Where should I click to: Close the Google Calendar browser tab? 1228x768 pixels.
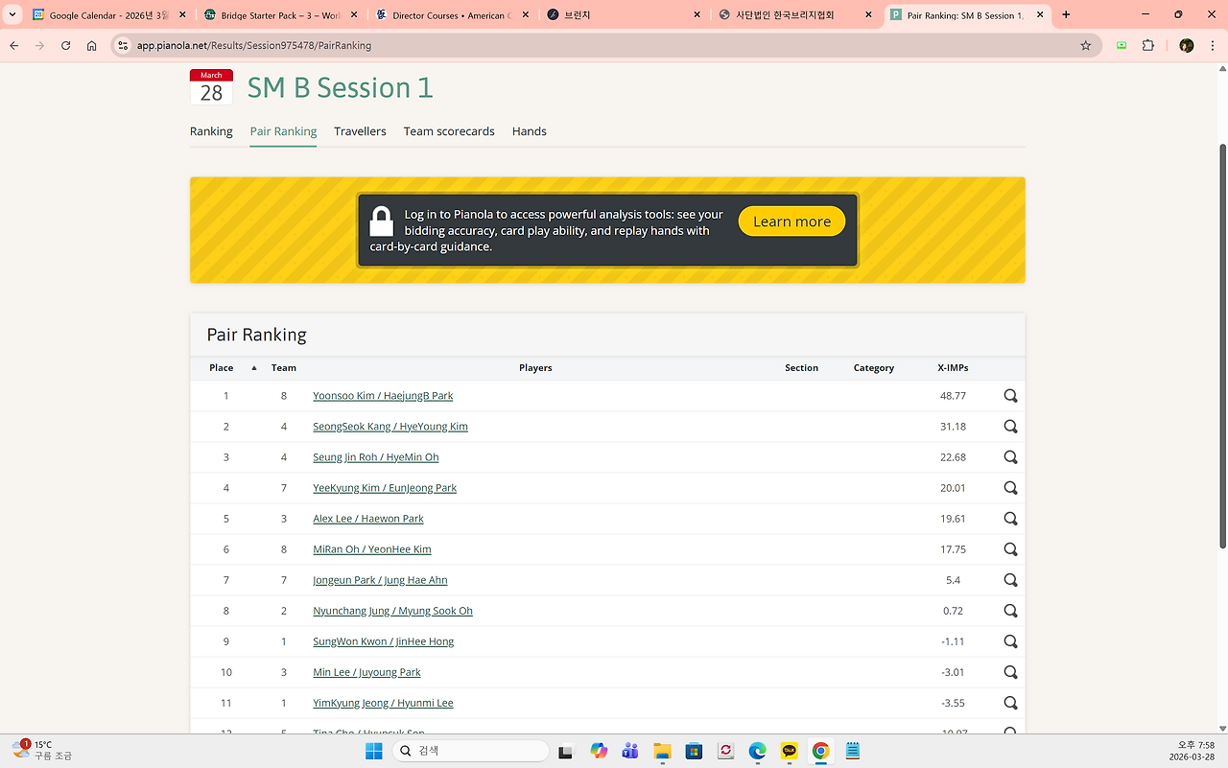182,15
